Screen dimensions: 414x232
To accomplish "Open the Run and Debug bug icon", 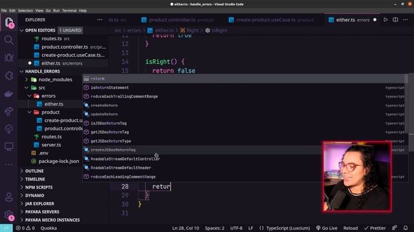I will coord(8,57).
